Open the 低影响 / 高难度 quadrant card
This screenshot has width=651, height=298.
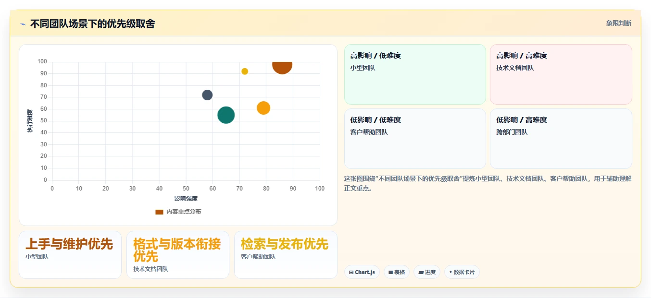click(x=561, y=139)
